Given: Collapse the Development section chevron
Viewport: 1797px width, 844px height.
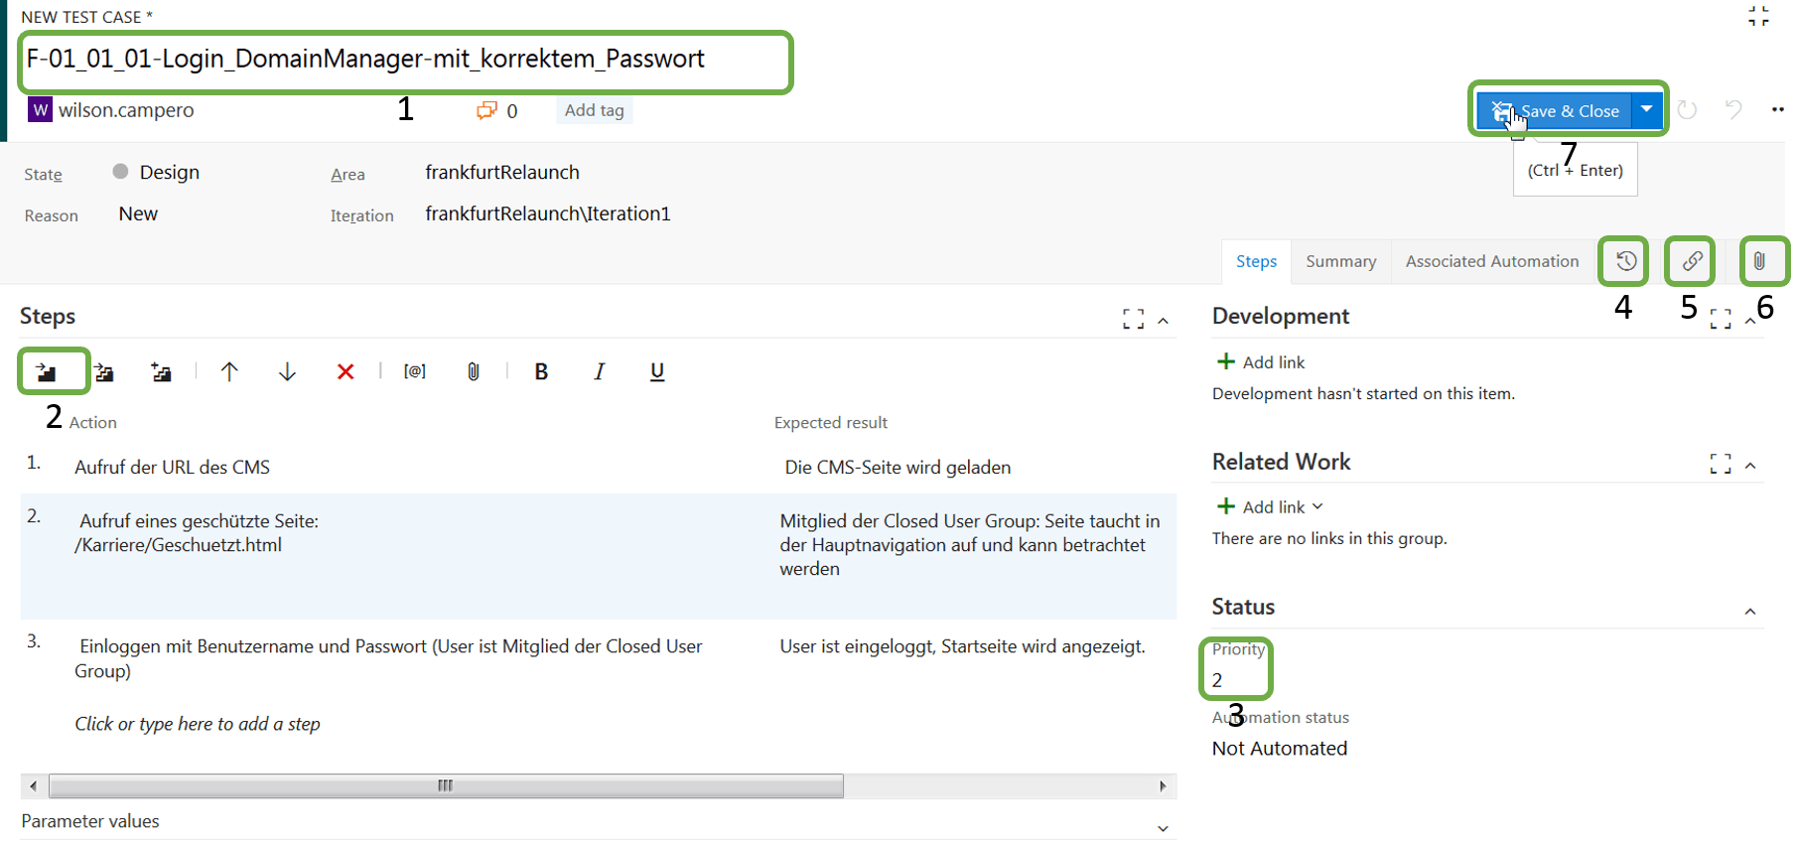Looking at the screenshot, I should click(1751, 321).
